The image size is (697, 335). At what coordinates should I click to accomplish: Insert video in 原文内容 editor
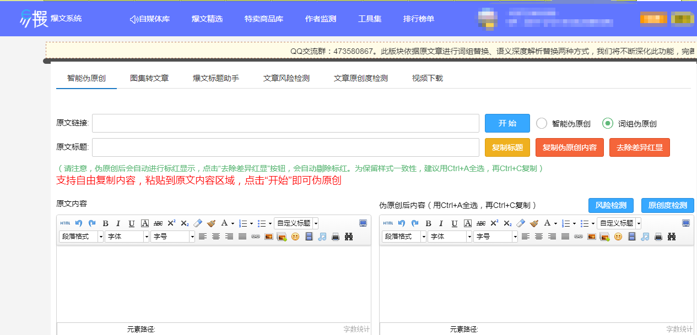309,237
